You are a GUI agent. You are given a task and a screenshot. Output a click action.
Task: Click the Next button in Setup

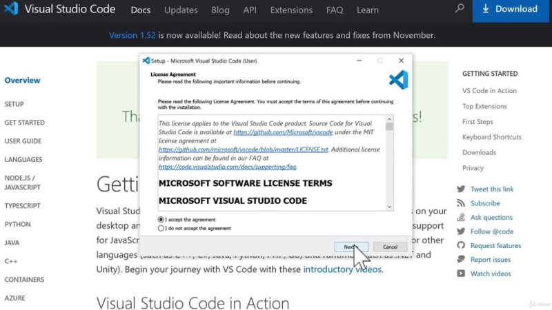(351, 247)
